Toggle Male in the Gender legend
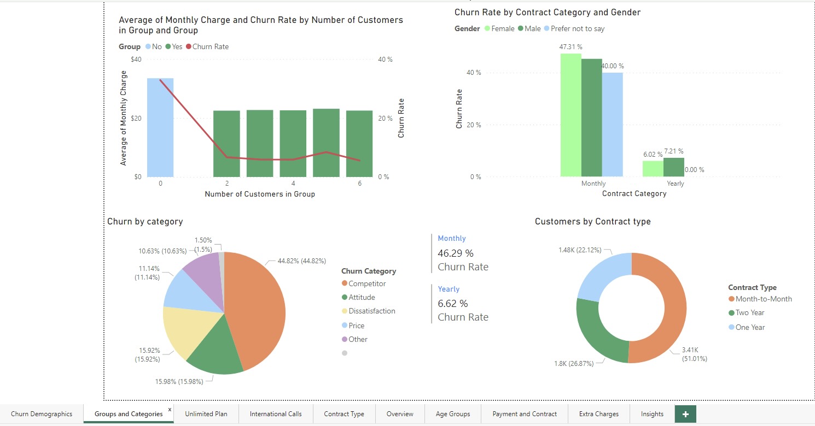Viewport: 815px width, 426px height. (522, 28)
